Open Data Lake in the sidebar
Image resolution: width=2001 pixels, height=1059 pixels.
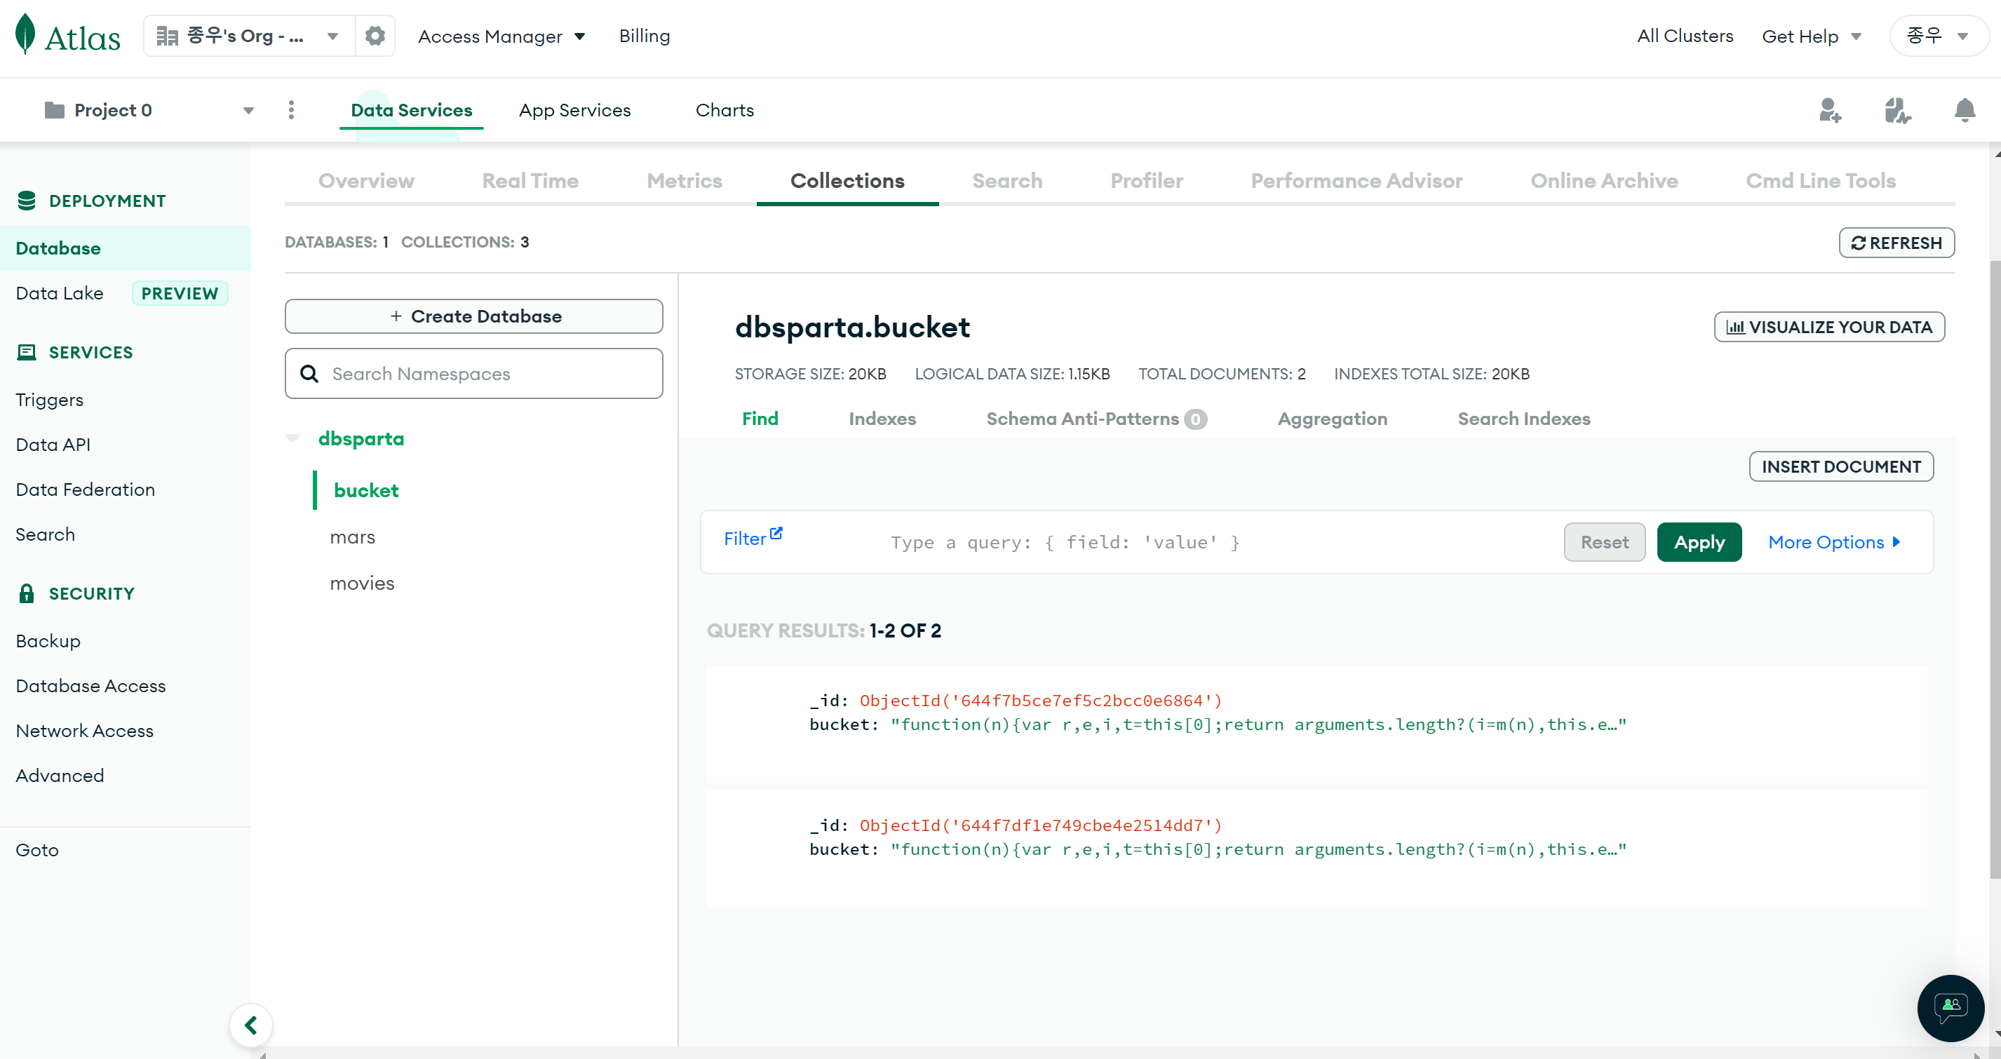pyautogui.click(x=59, y=294)
